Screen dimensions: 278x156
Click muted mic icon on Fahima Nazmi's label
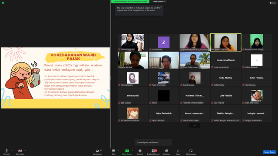point(119,85)
